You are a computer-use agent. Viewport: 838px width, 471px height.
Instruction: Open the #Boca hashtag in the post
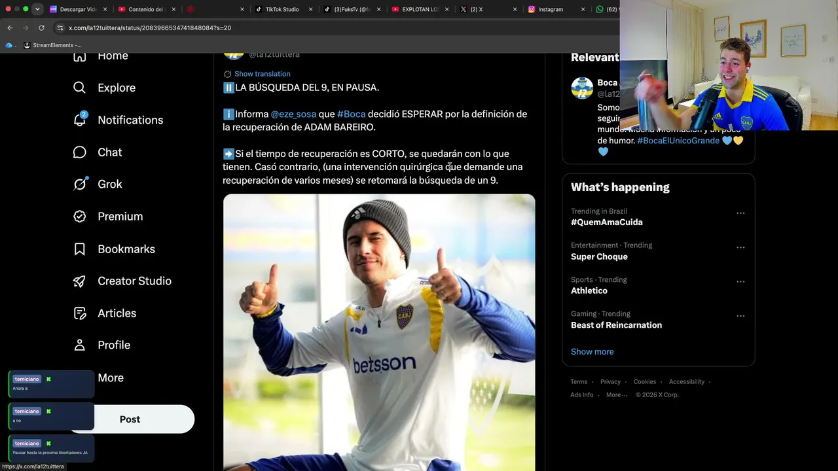(x=351, y=114)
